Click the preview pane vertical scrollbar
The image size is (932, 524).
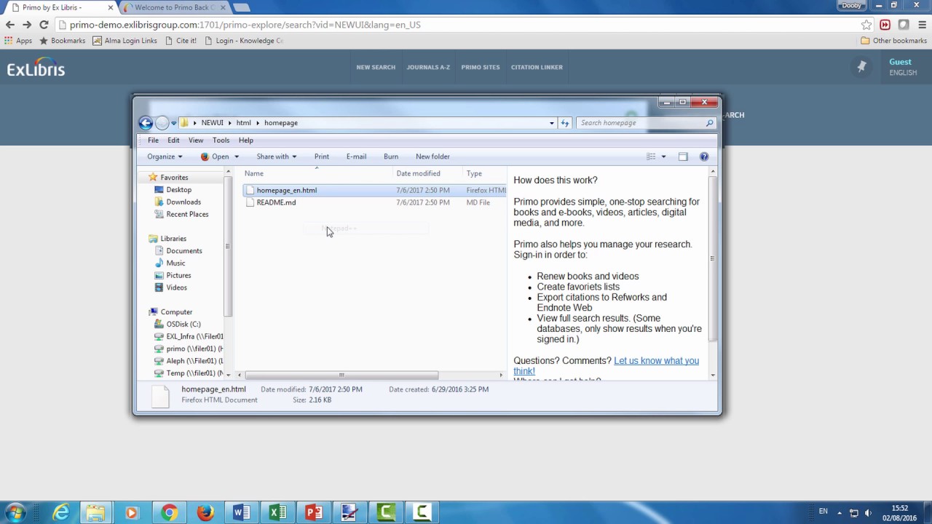[x=712, y=258]
